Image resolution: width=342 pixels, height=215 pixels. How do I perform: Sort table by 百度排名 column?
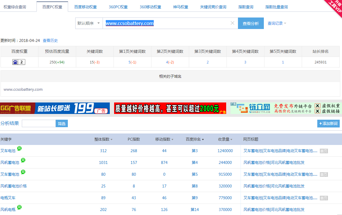pyautogui.click(x=195, y=139)
